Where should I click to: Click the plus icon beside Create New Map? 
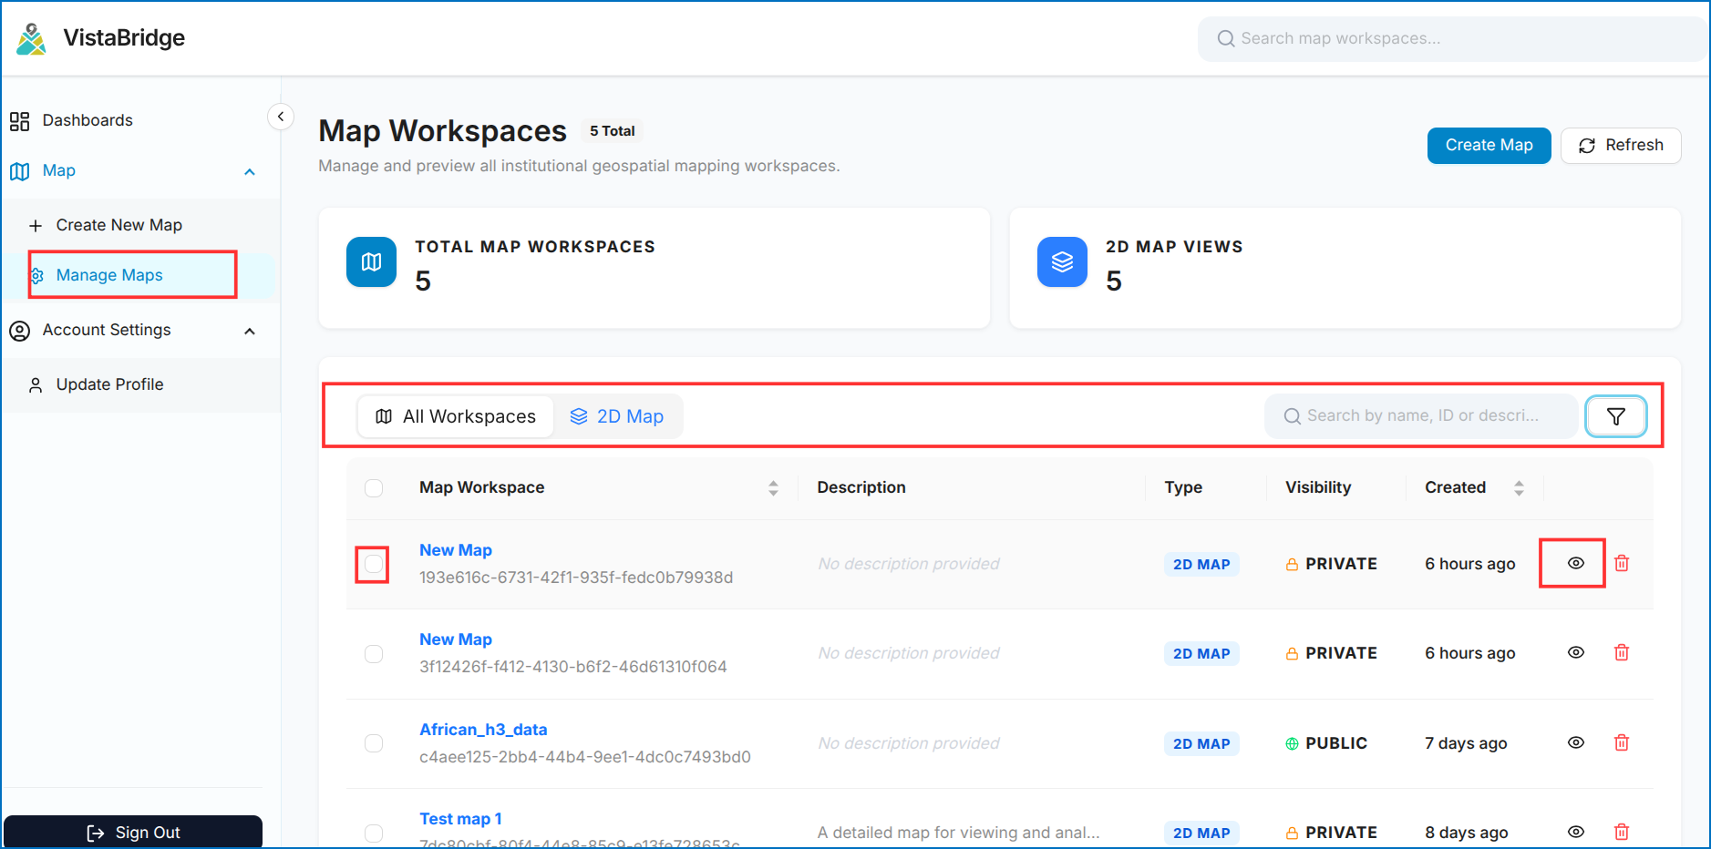36,226
